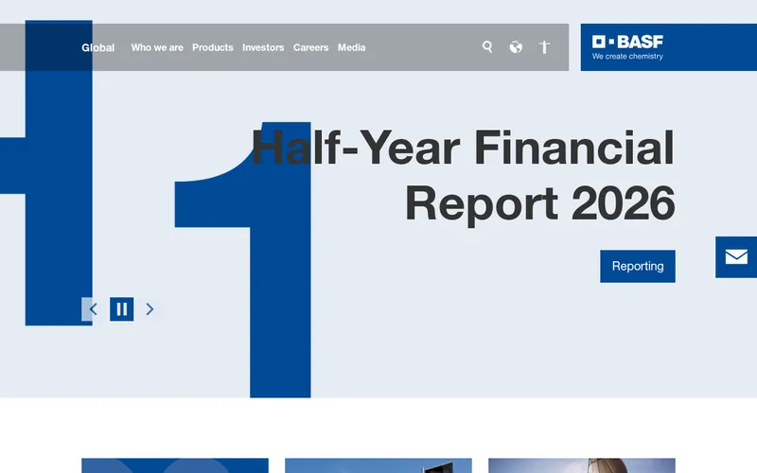Open the search magnifier icon
The height and width of the screenshot is (473, 757).
coord(487,46)
